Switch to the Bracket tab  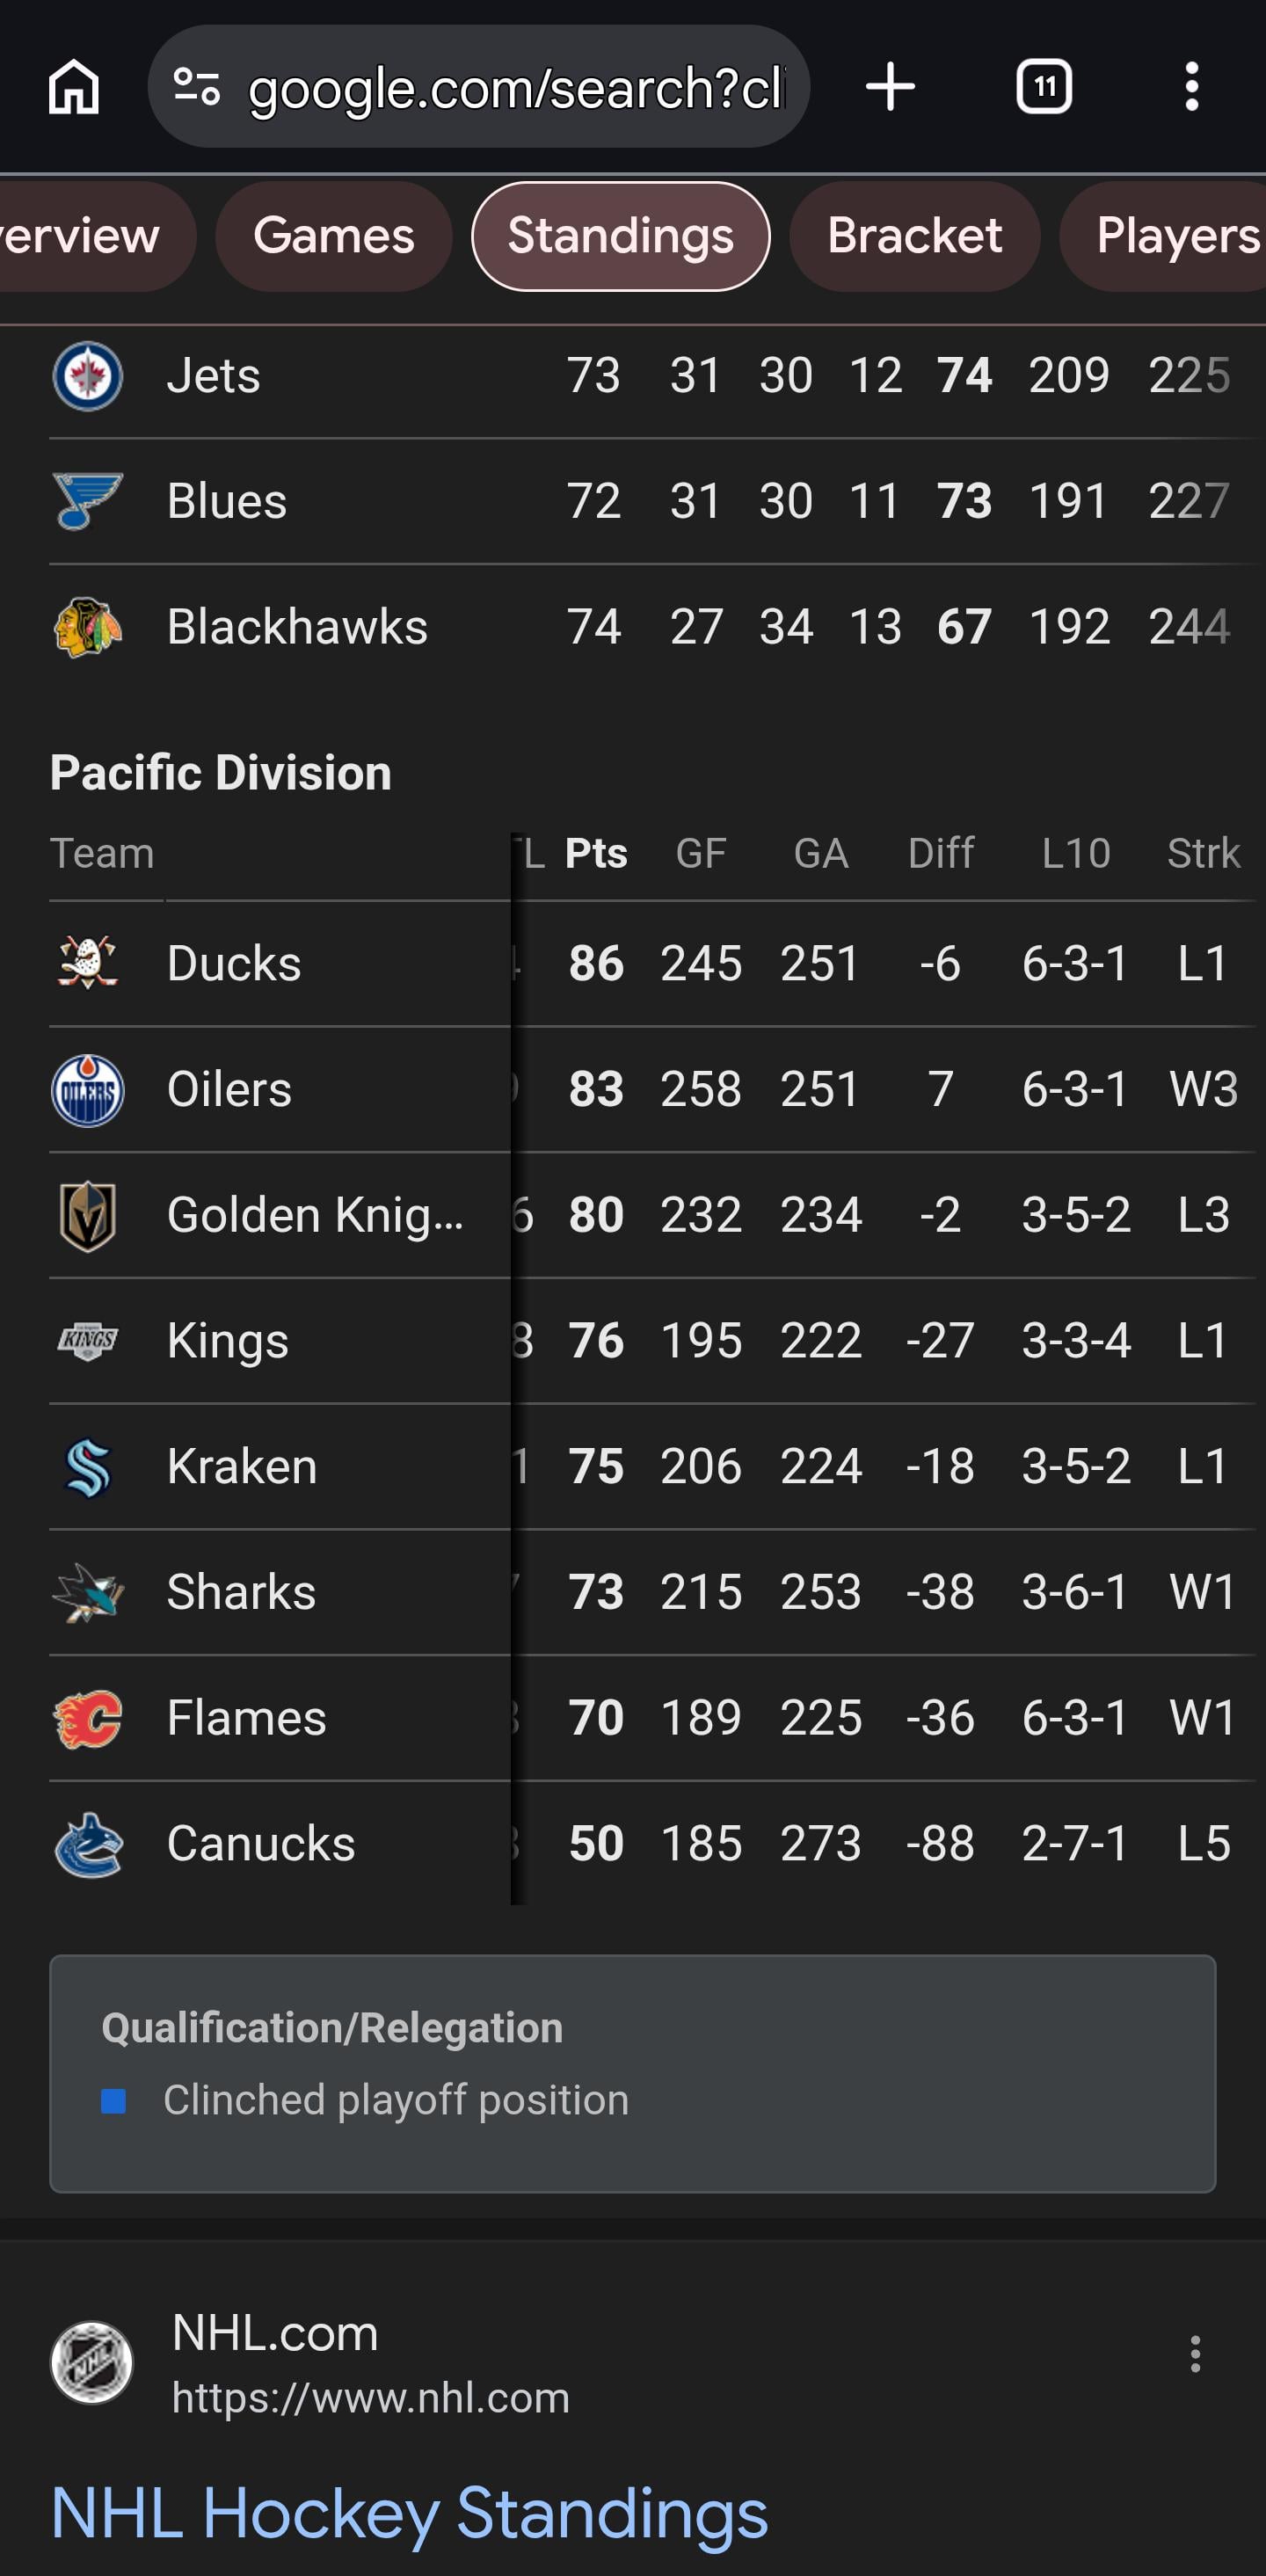point(914,237)
